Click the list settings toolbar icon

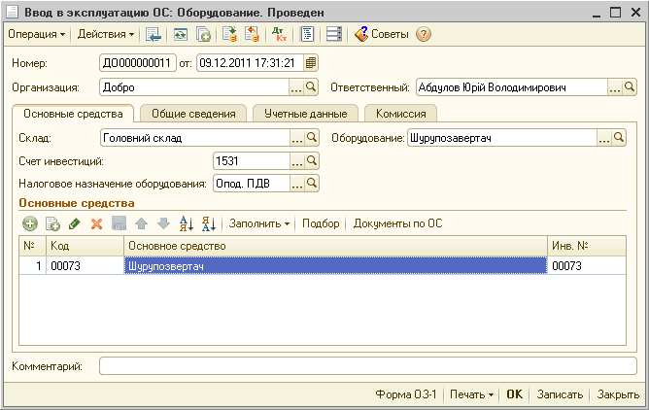[333, 34]
